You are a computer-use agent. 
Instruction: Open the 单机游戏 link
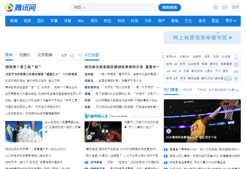(x=197, y=71)
